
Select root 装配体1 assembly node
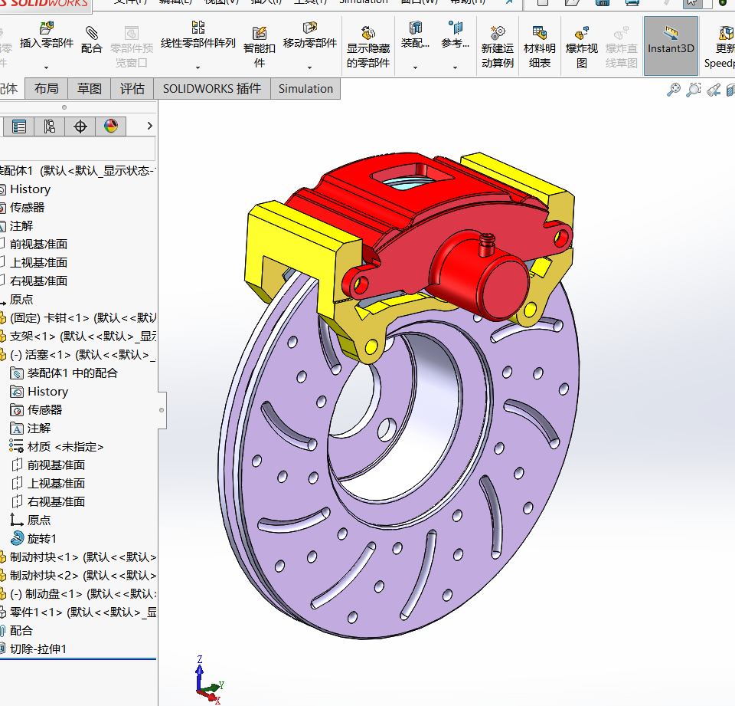[78, 170]
